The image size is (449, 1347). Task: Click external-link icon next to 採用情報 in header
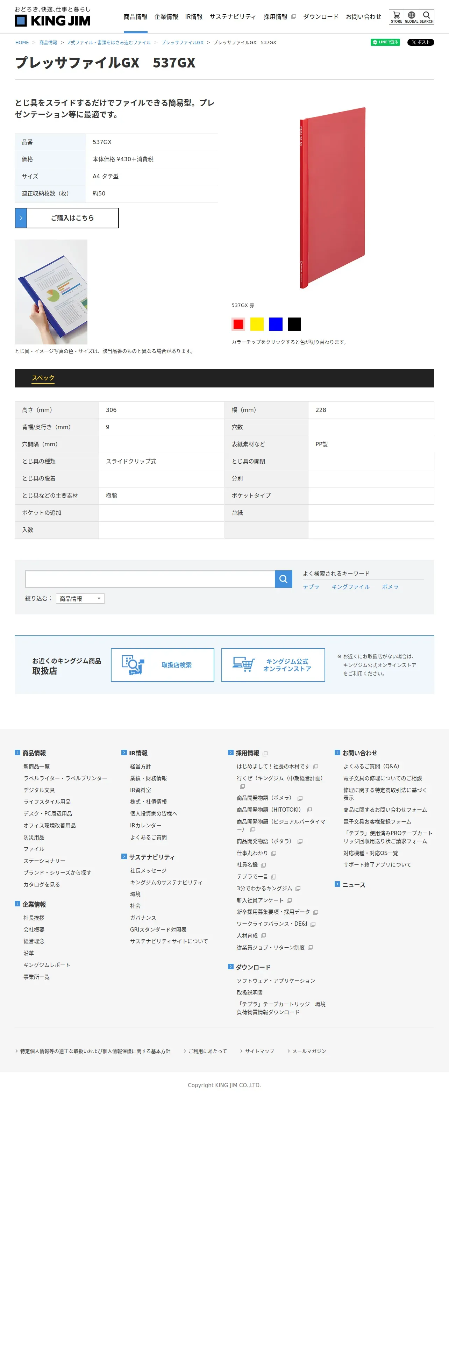coord(294,17)
